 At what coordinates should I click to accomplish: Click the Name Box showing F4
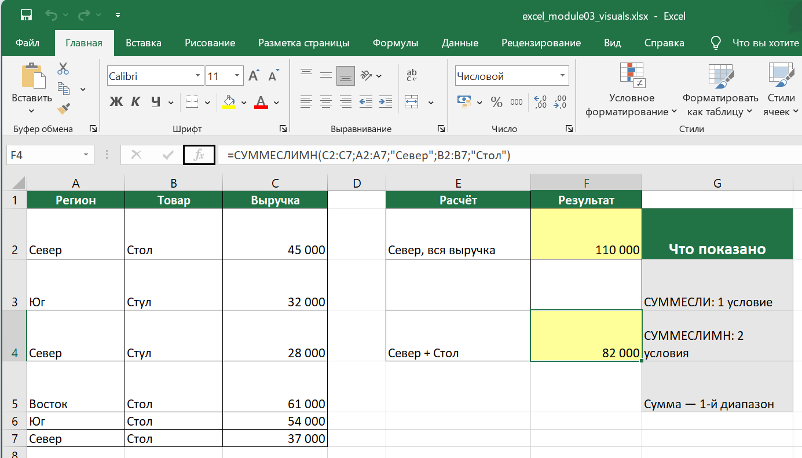[50, 155]
